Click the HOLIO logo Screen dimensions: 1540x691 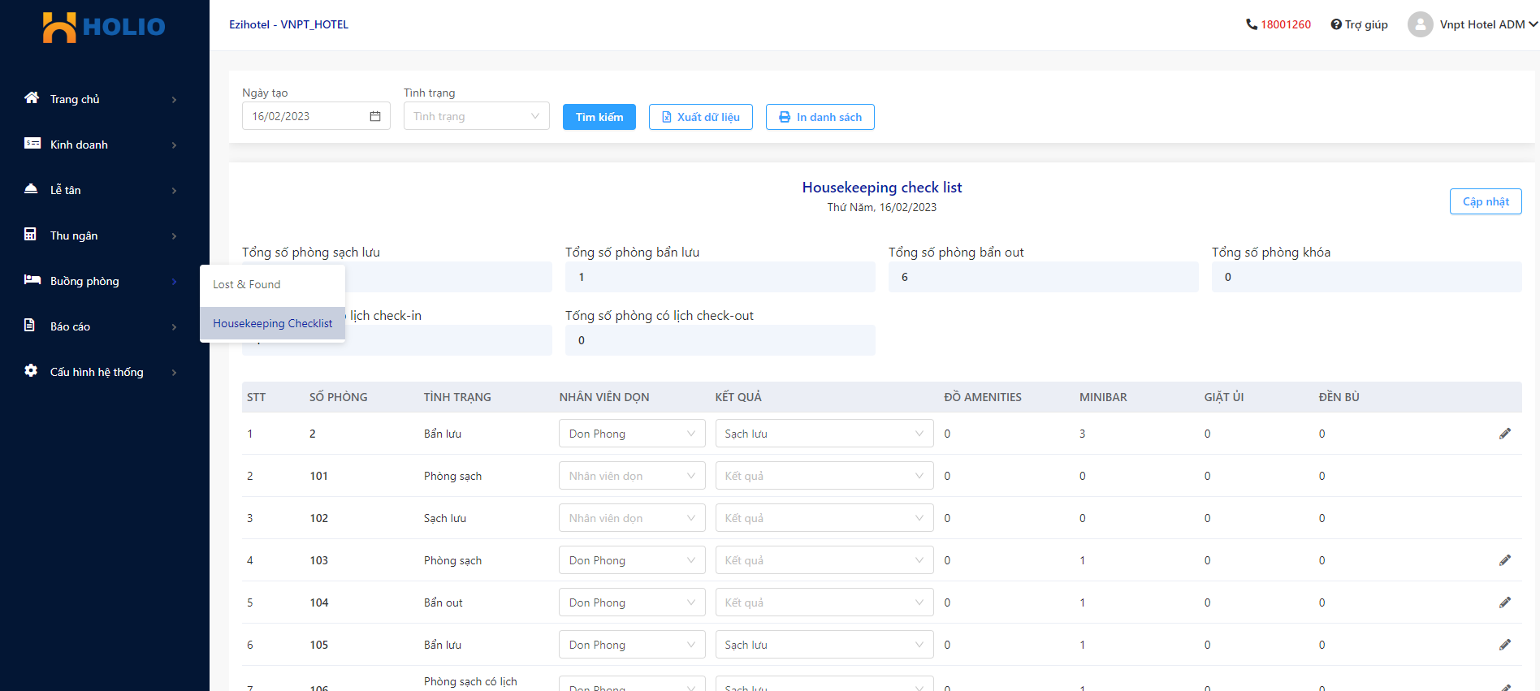pos(104,27)
